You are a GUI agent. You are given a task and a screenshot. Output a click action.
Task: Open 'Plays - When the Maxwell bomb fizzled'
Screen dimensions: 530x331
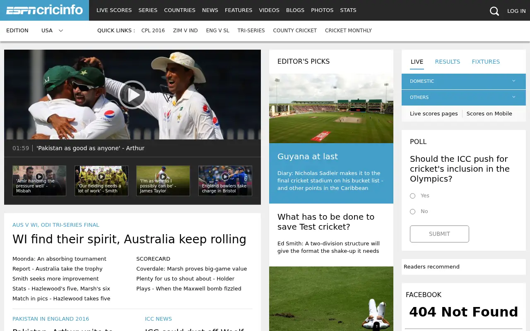[x=189, y=289]
